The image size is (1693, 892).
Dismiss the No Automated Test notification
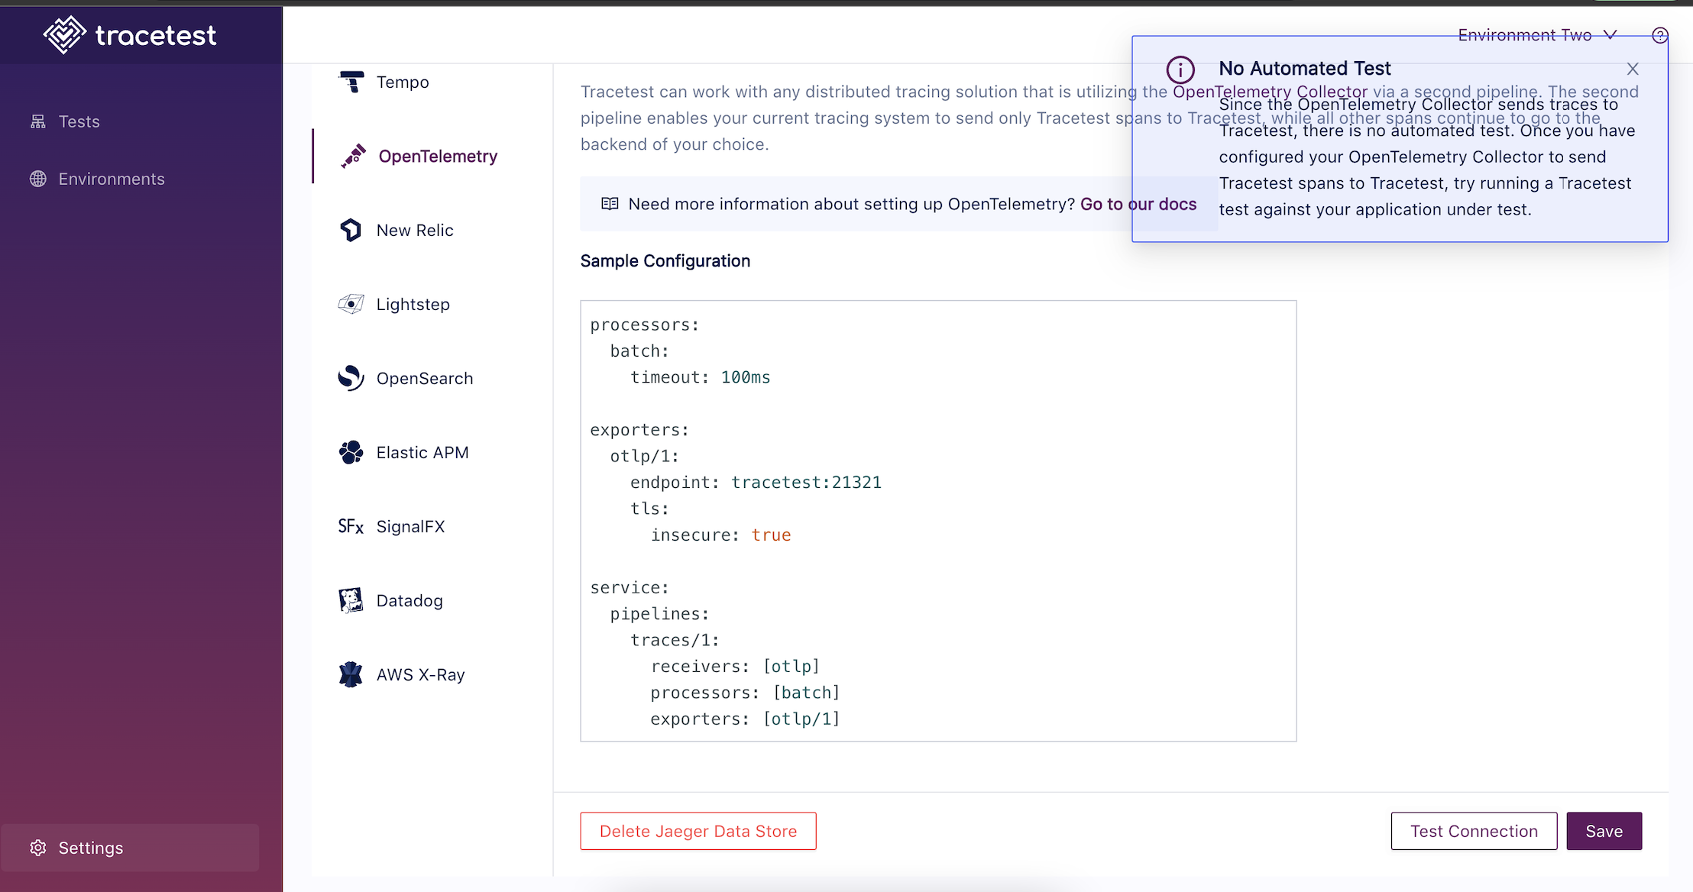pyautogui.click(x=1633, y=69)
